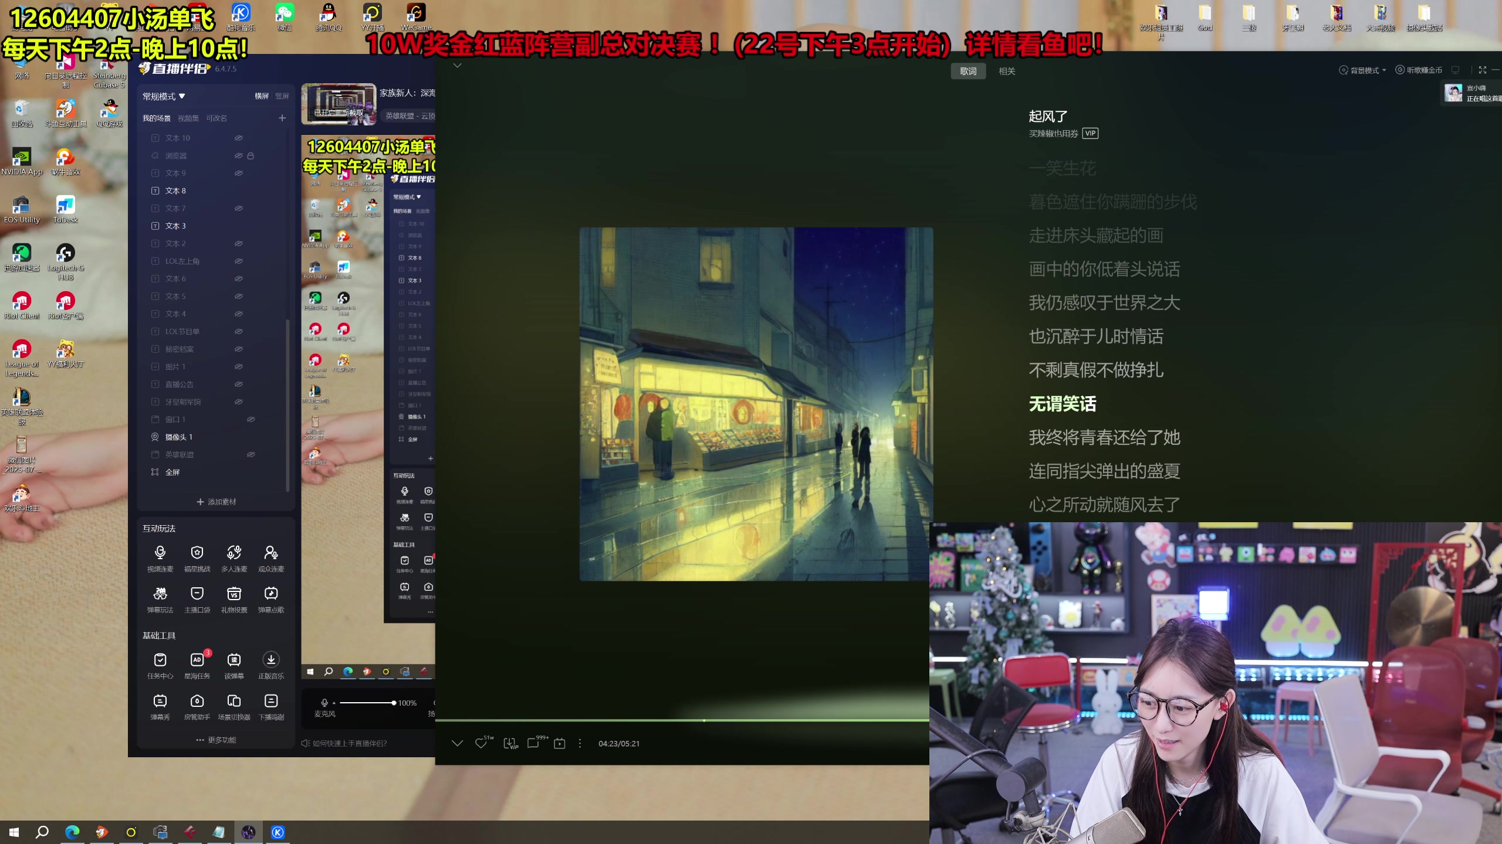The width and height of the screenshot is (1502, 844).
Task: Toggle visibility of 文本 10 source
Action: [x=239, y=138]
